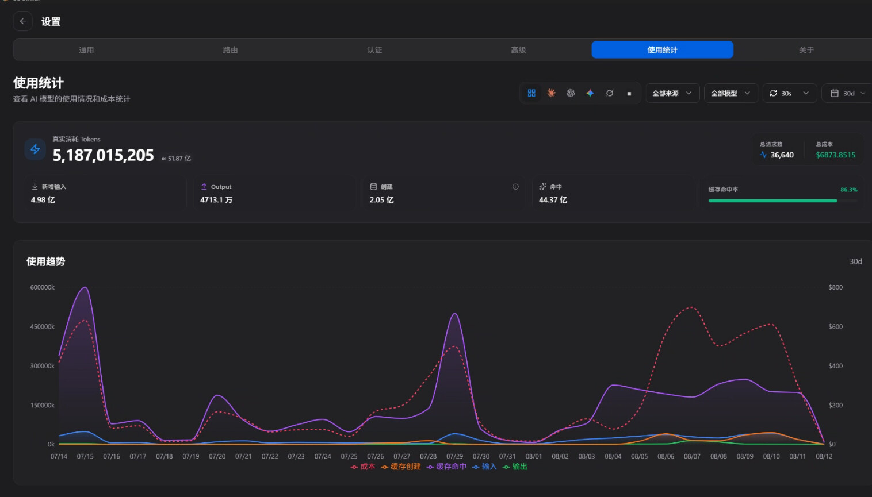872x497 pixels.
Task: Toggle the 缓存命中 series in chart legend
Action: [446, 467]
